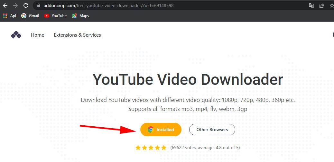
Task: Click the Other Browsers button
Action: (x=212, y=130)
